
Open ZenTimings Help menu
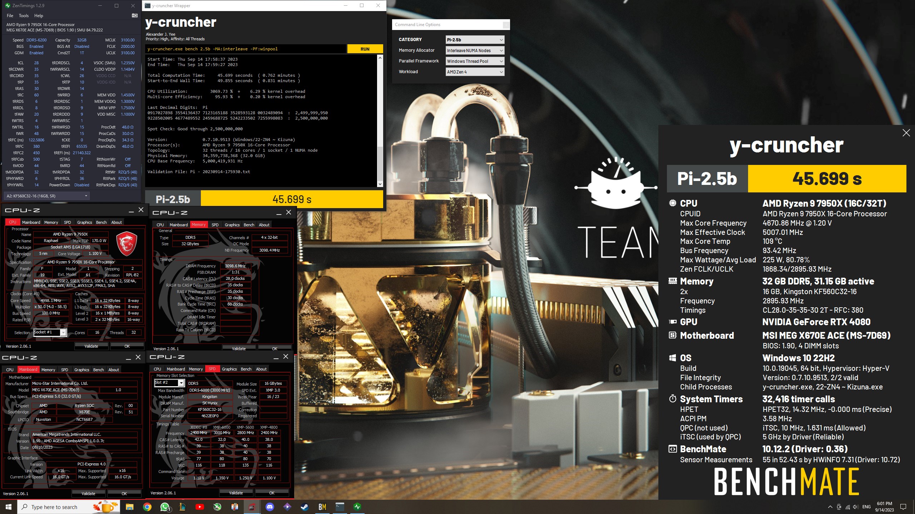tap(39, 16)
